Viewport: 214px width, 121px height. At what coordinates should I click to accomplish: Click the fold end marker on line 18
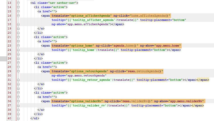tap(18, 24)
